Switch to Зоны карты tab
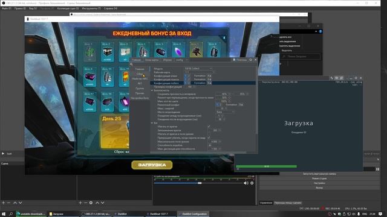This screenshot has width=387, height=217. [x=152, y=60]
